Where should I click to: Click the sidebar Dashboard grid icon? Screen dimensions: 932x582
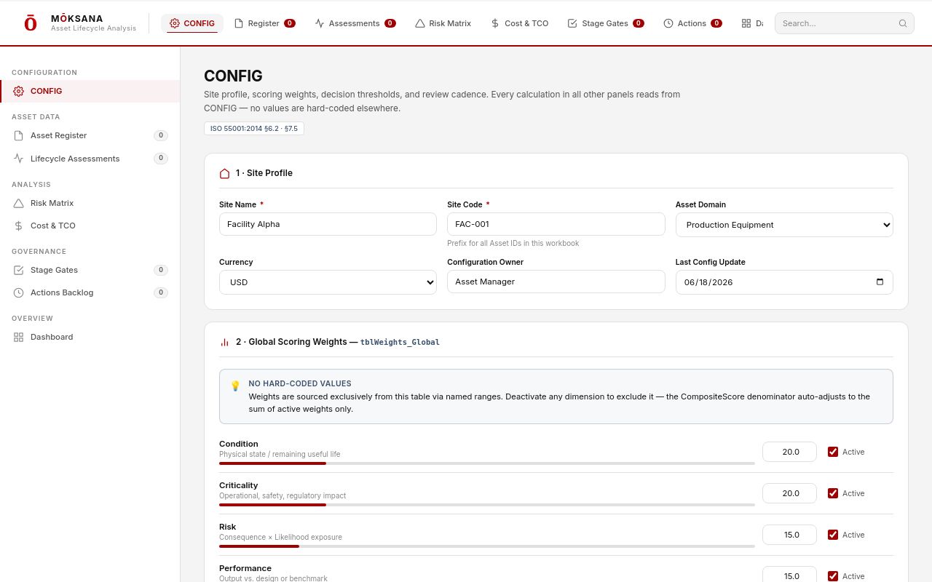tap(19, 337)
